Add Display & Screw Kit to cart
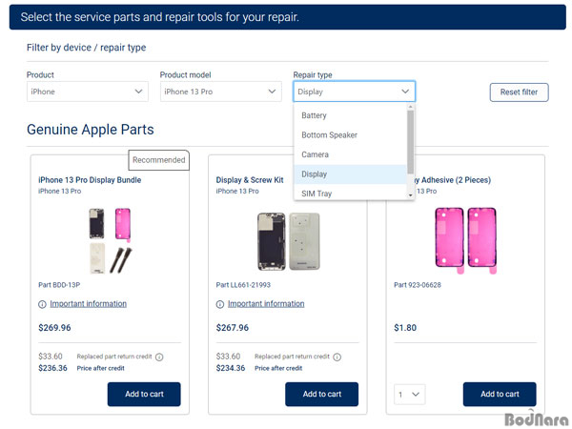Screen dimensions: 572x429 (321, 394)
